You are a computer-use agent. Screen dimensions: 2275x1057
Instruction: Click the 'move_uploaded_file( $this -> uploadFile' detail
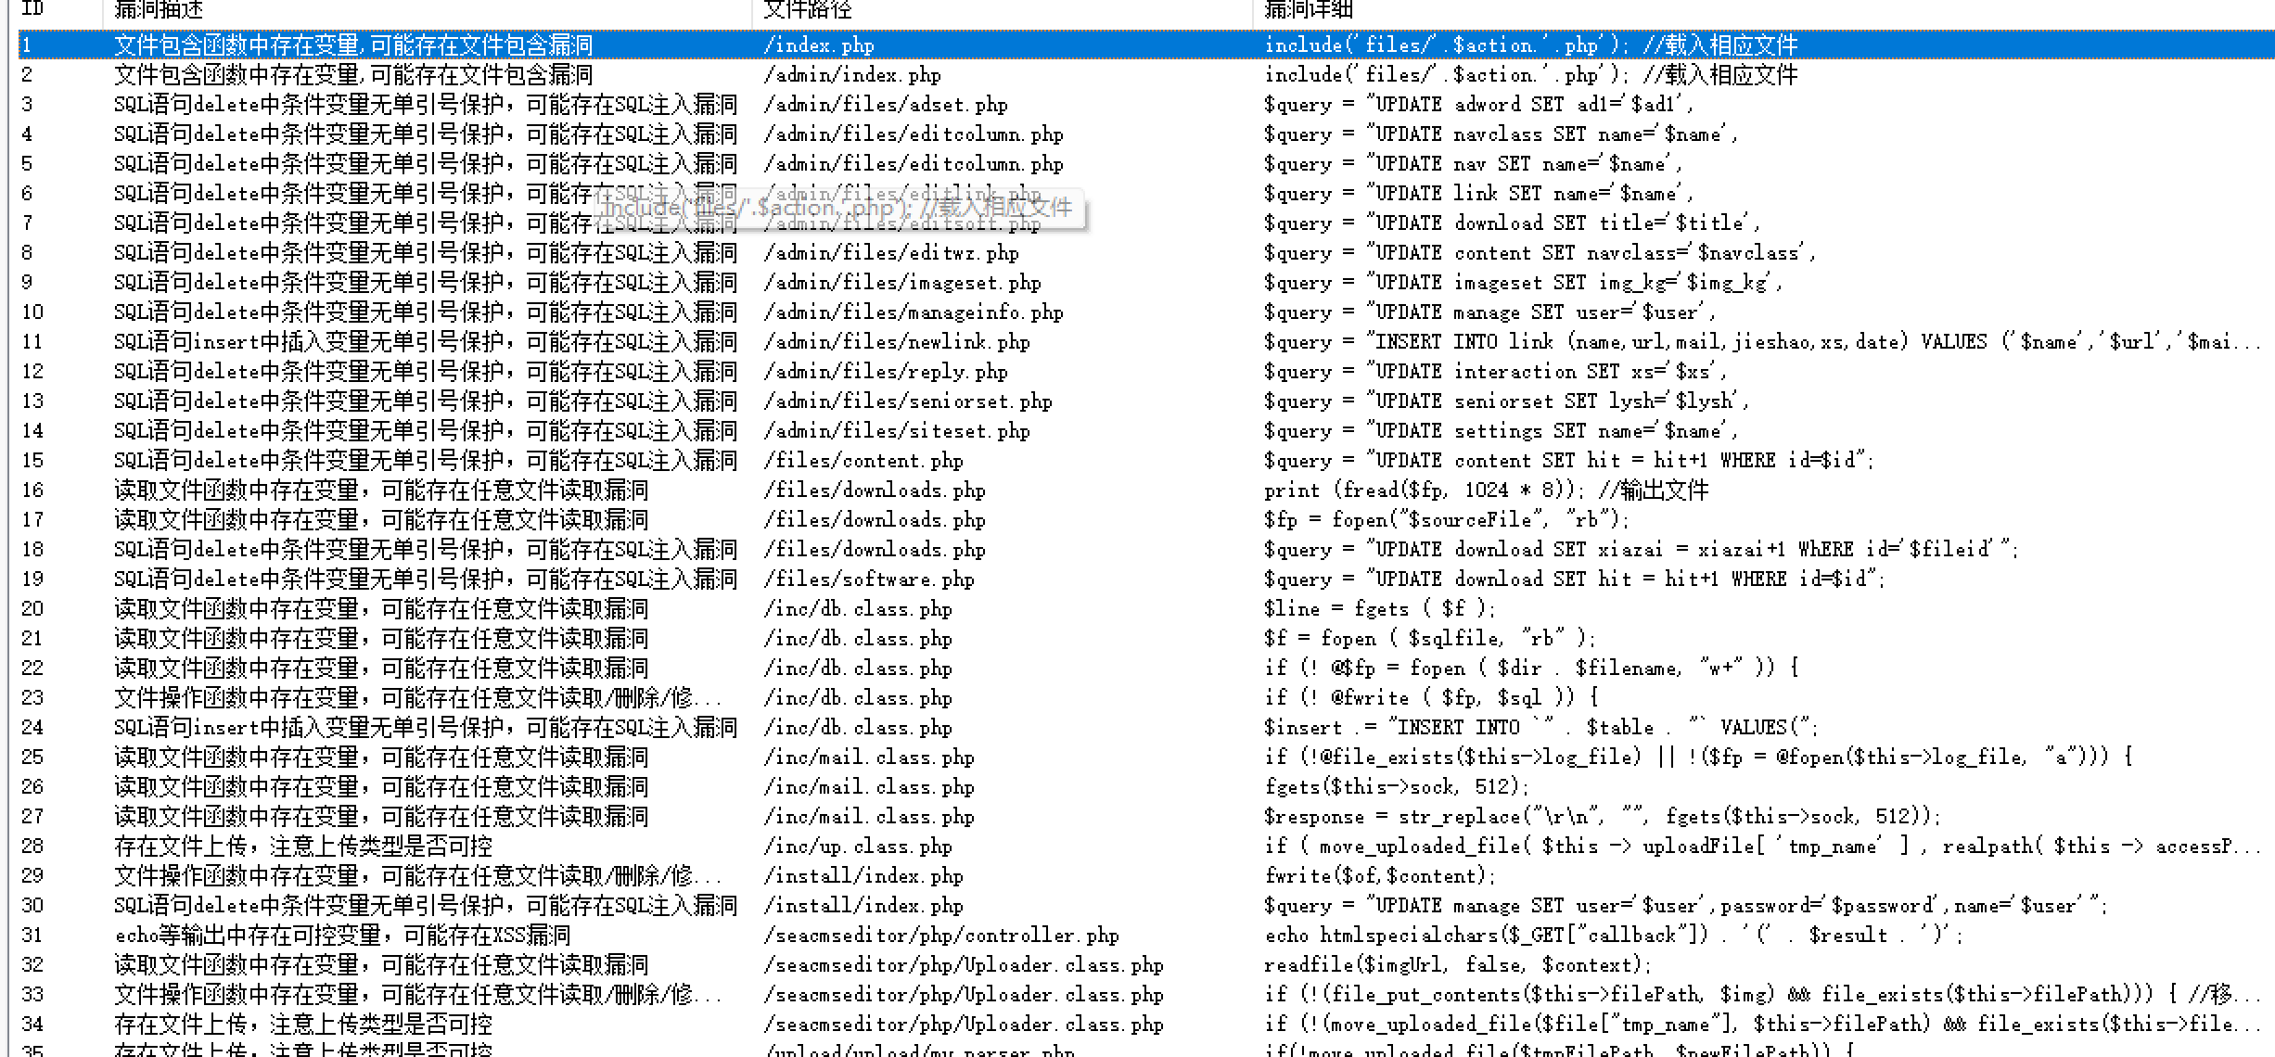click(1762, 846)
